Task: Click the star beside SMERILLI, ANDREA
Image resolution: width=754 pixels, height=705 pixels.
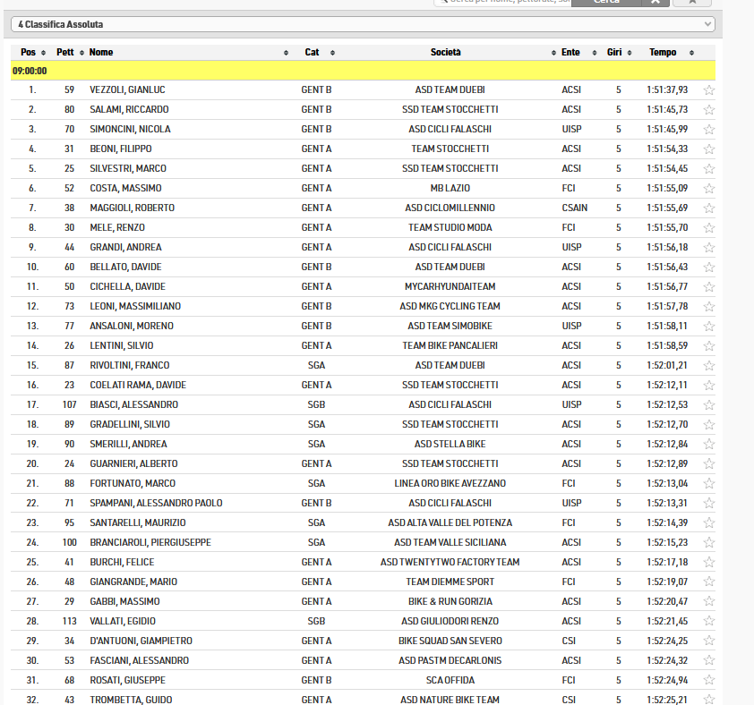Action: pos(709,445)
